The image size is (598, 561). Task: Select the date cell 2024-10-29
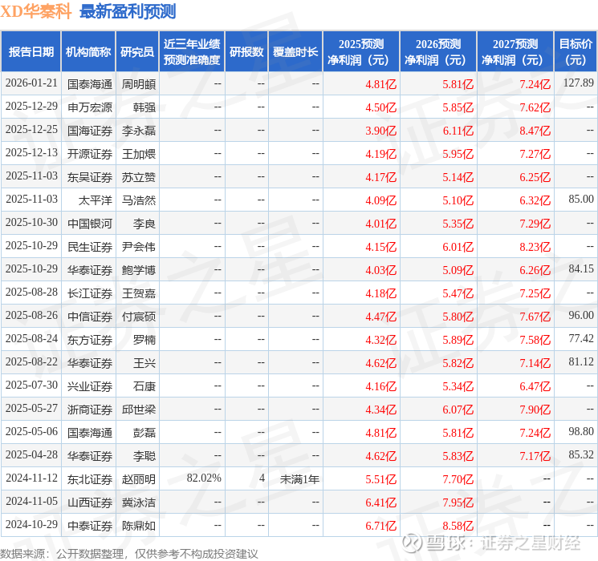[31, 524]
